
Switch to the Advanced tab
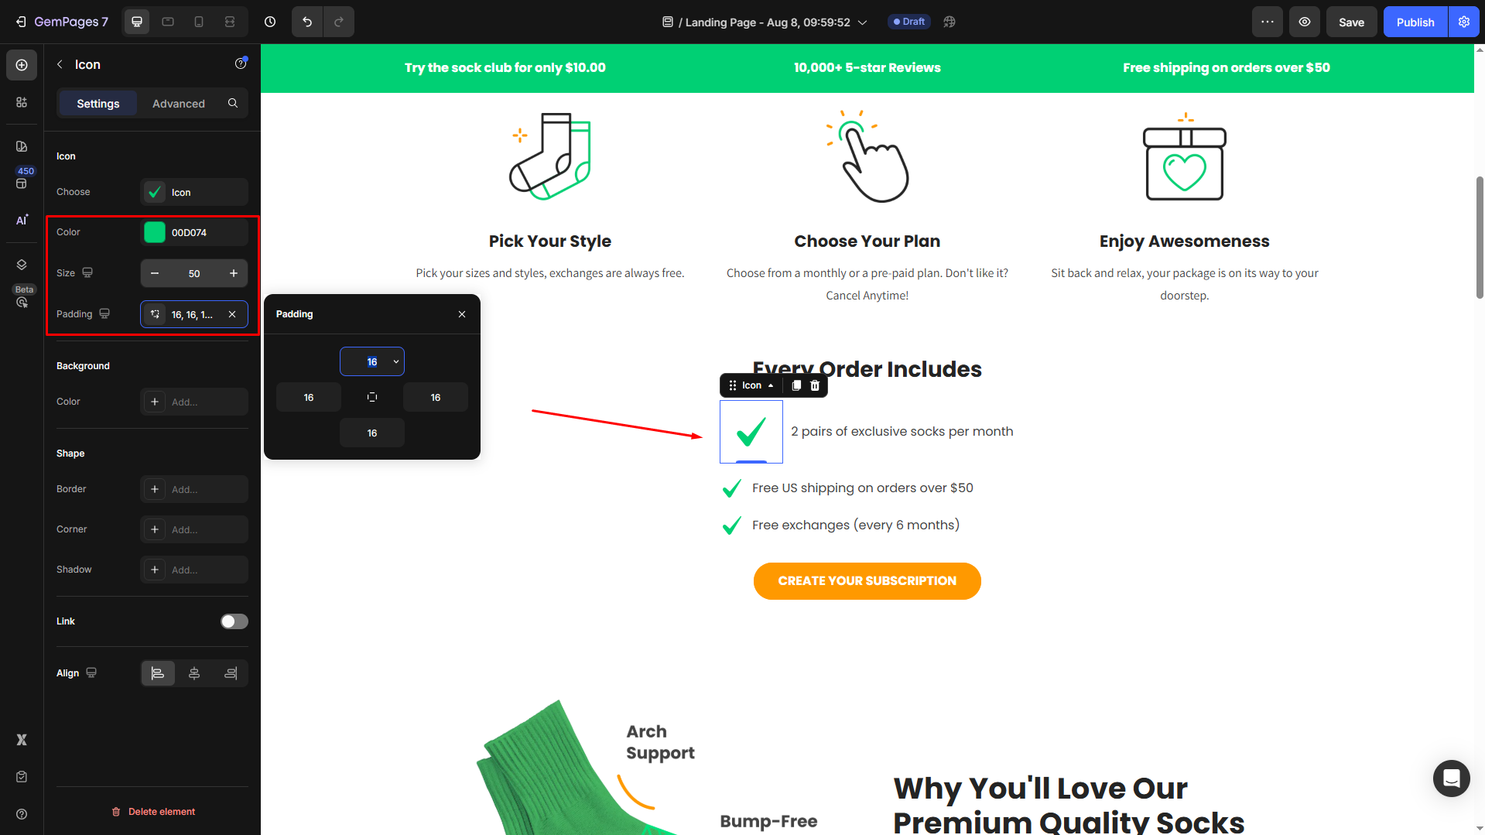click(x=179, y=104)
